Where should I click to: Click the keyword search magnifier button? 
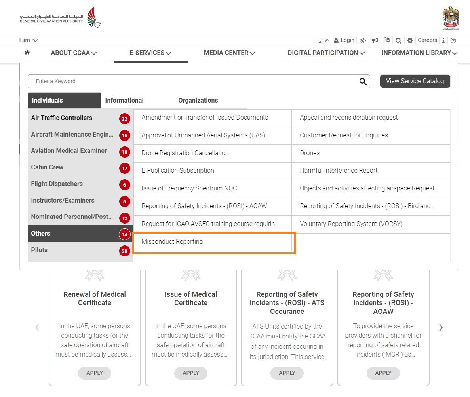[363, 81]
